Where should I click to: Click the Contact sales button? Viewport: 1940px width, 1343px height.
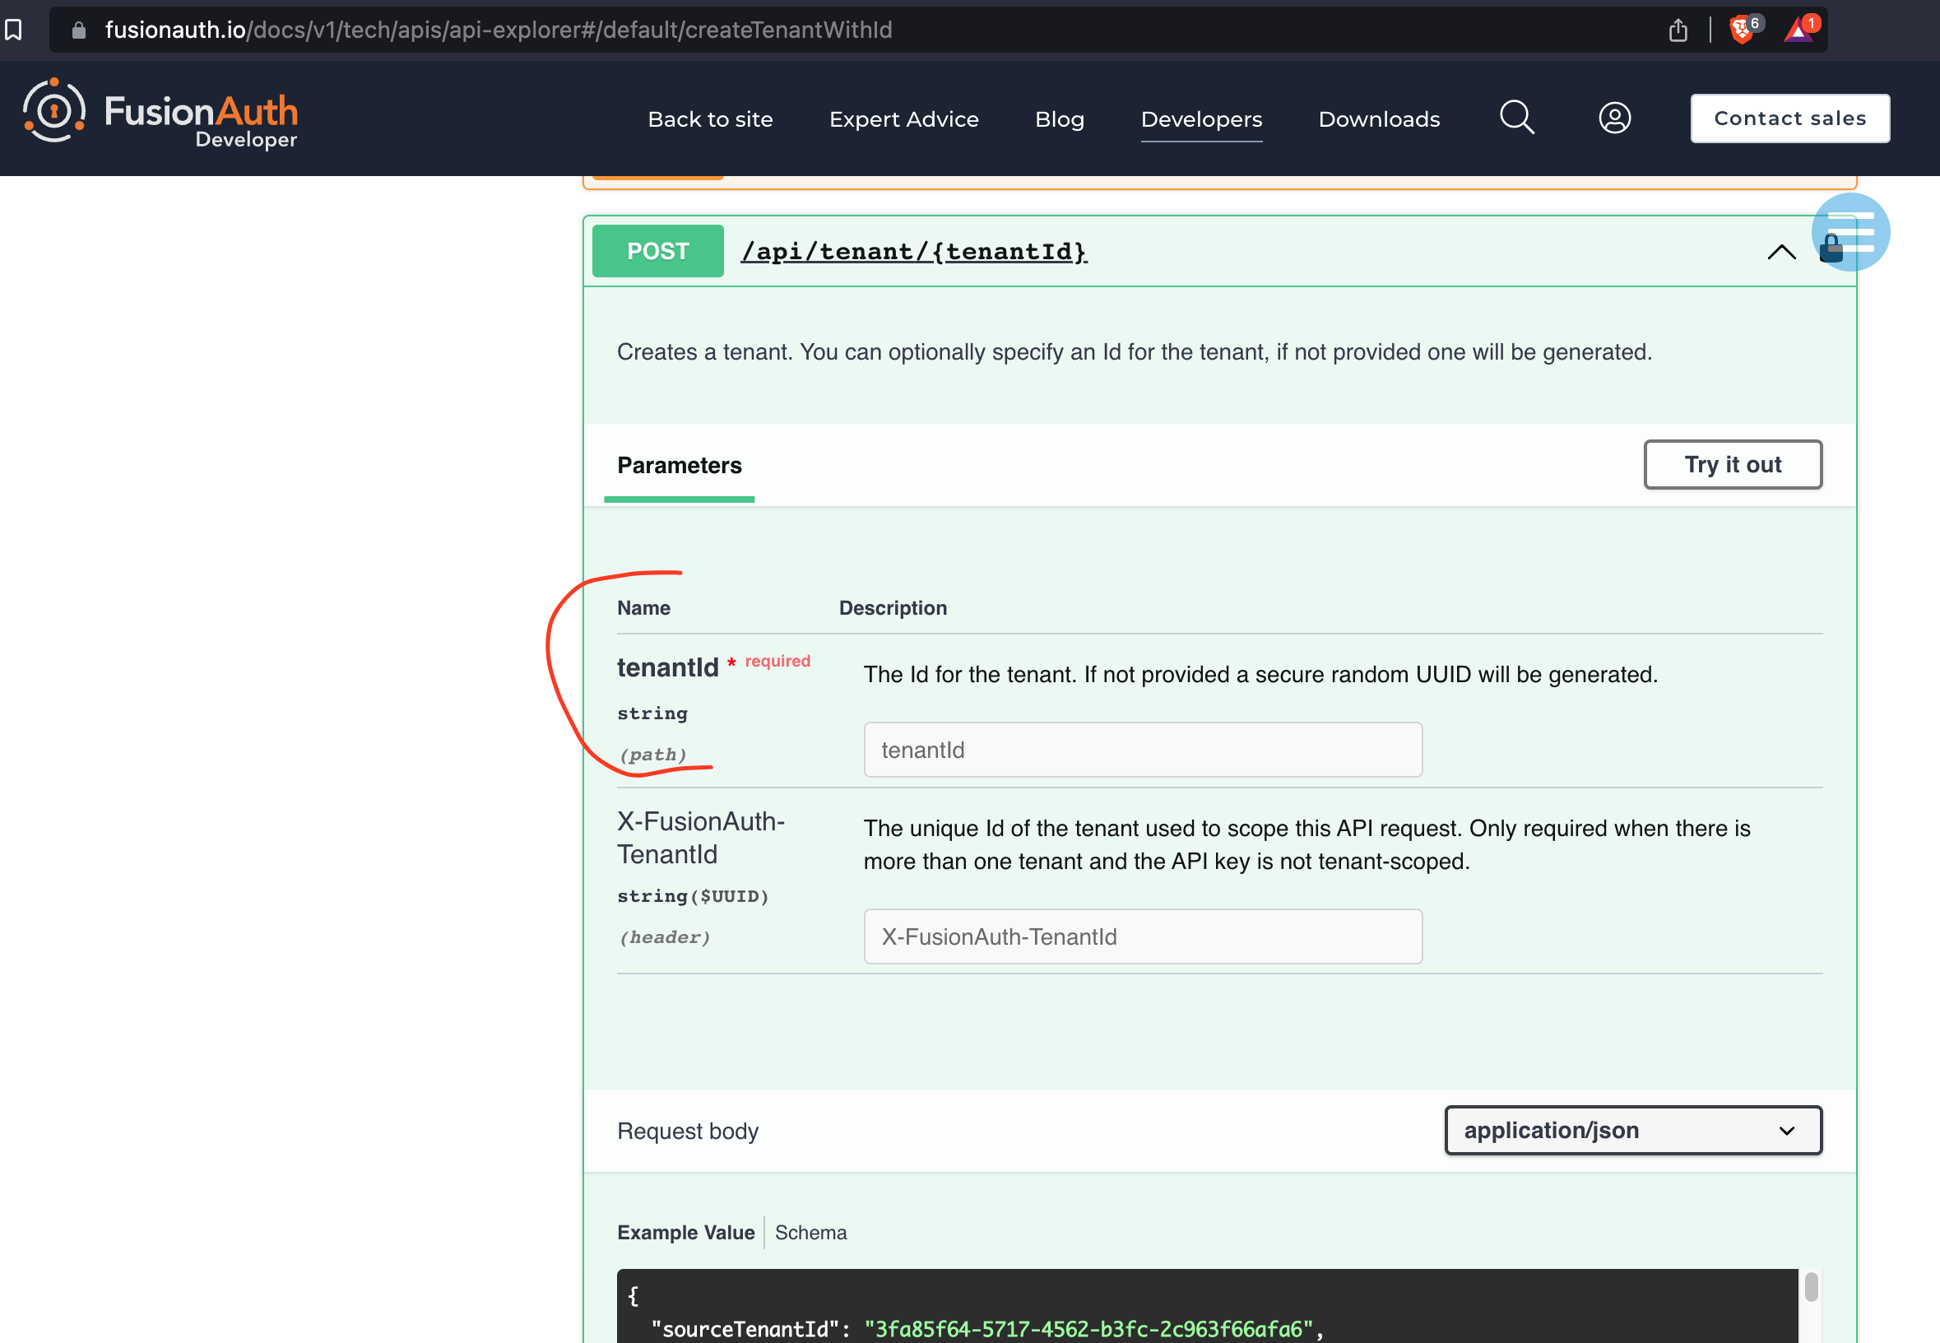click(x=1789, y=118)
